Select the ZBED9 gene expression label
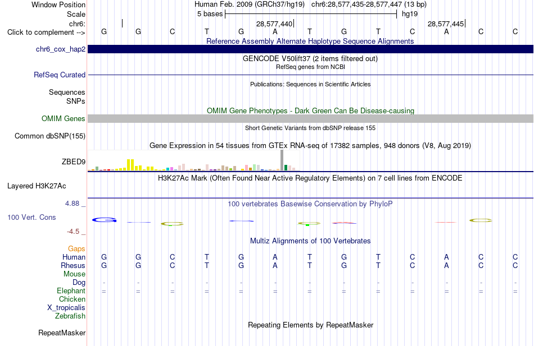Screen dimensions: 534x346 [74, 162]
